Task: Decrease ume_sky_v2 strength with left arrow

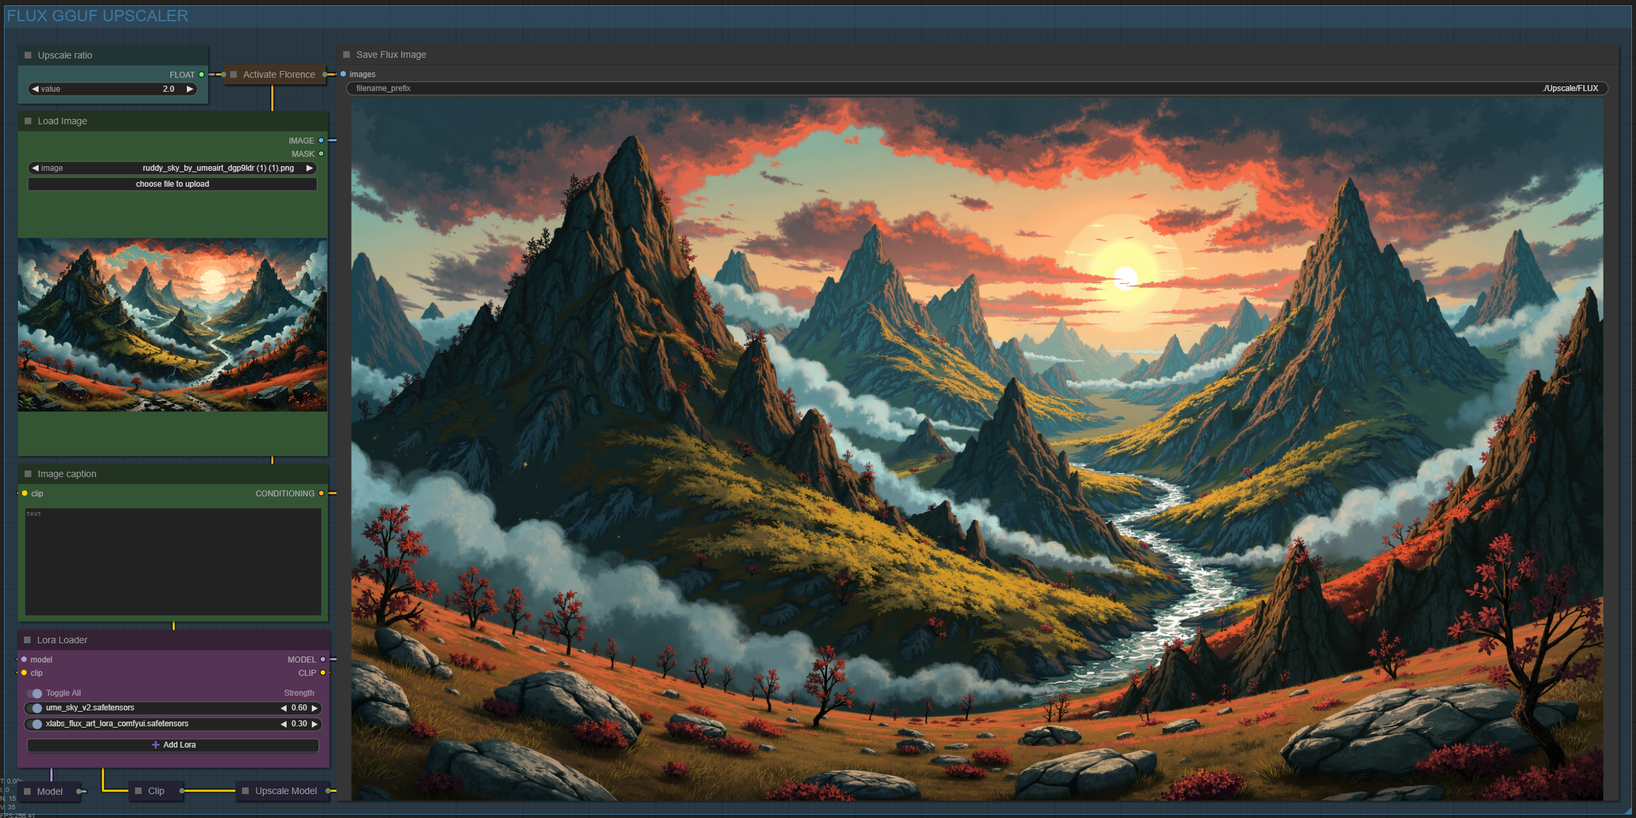Action: pyautogui.click(x=284, y=708)
